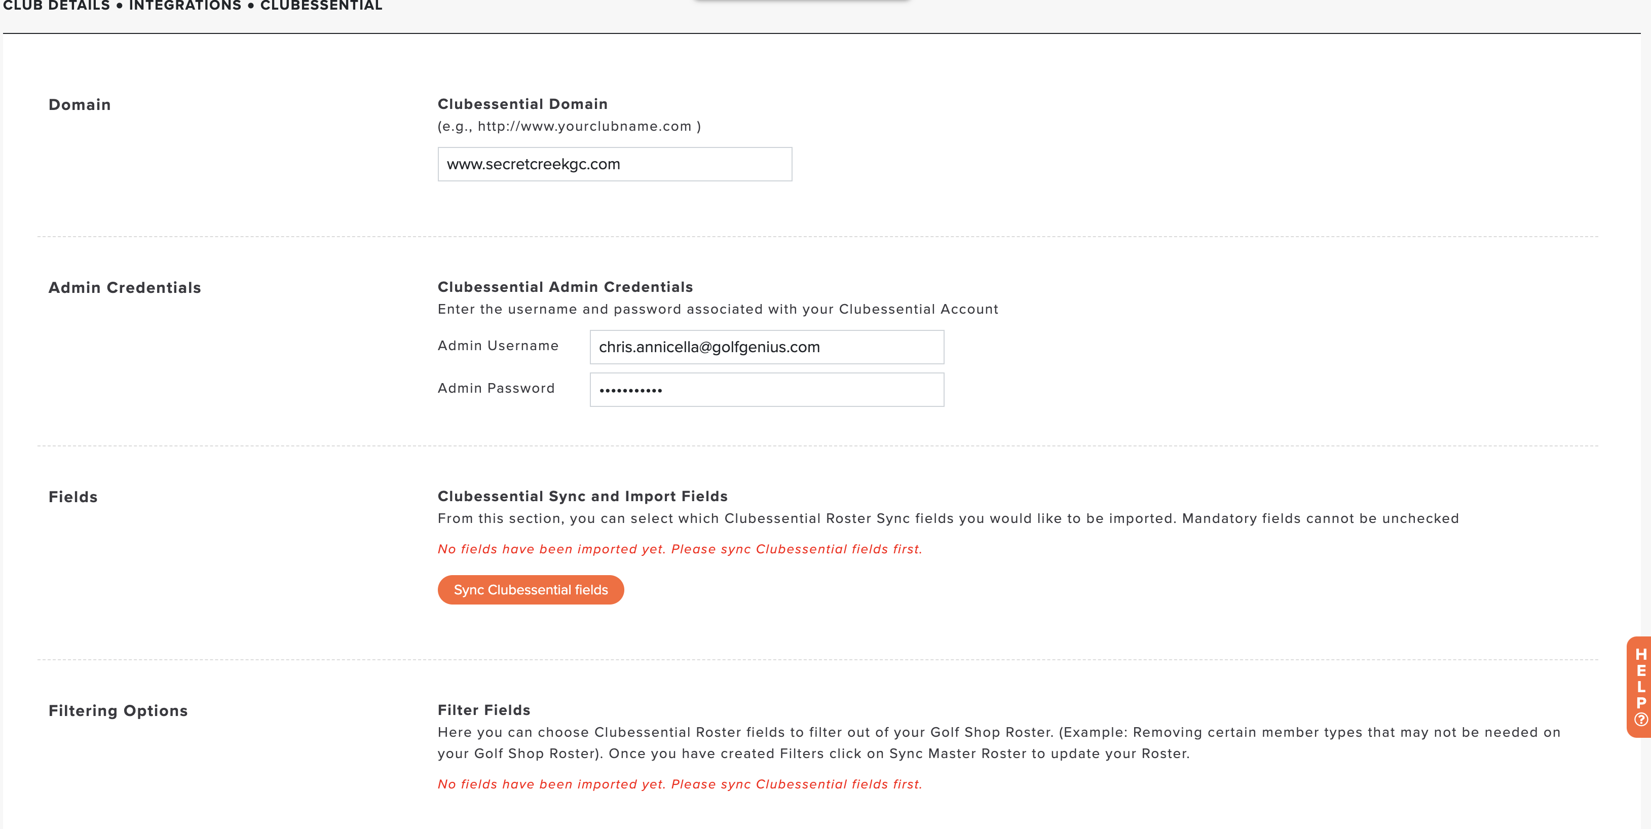
Task: Click CLUBESSENTIAL in the breadcrumb
Action: click(x=321, y=6)
